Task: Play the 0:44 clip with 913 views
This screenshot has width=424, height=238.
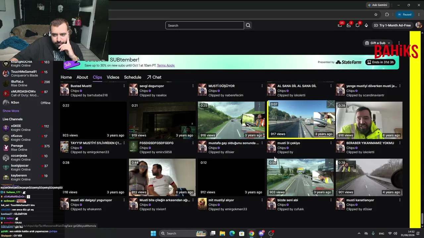Action: click(162, 177)
